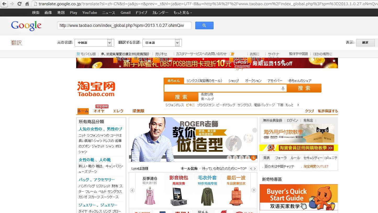Select the オークション search tab

coord(253,81)
